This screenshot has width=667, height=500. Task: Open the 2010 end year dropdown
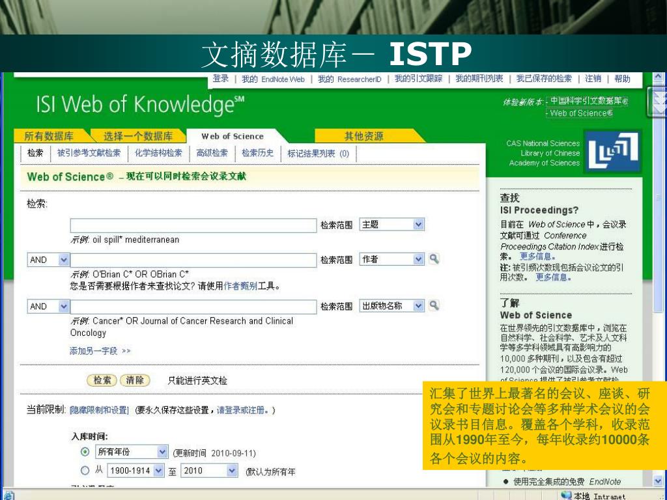tap(232, 470)
